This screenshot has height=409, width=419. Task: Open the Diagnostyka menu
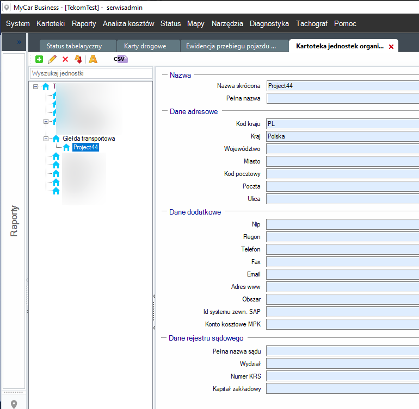(x=269, y=23)
